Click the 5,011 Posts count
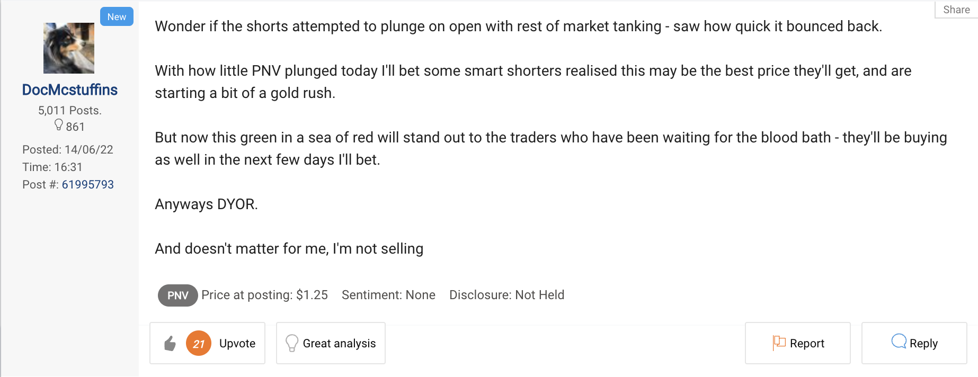Screen dimensions: 978x377 click(x=70, y=111)
